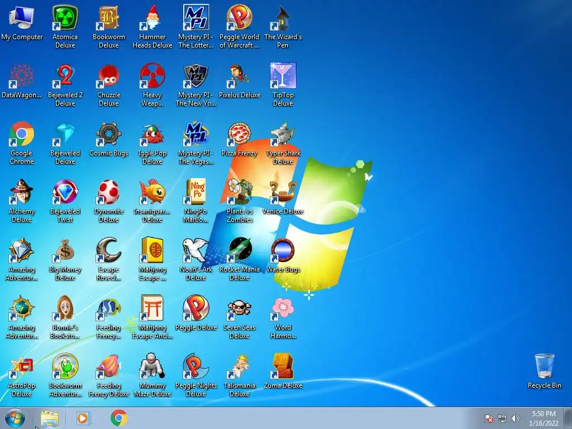Image resolution: width=572 pixels, height=429 pixels.
Task: Select Mystery PI - The Vegas icon
Action: click(x=196, y=134)
